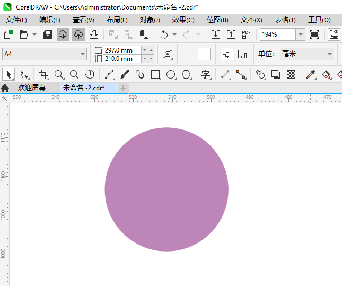The width and height of the screenshot is (342, 286).
Task: Click the 297.0 mm page width field
Action: pos(122,50)
